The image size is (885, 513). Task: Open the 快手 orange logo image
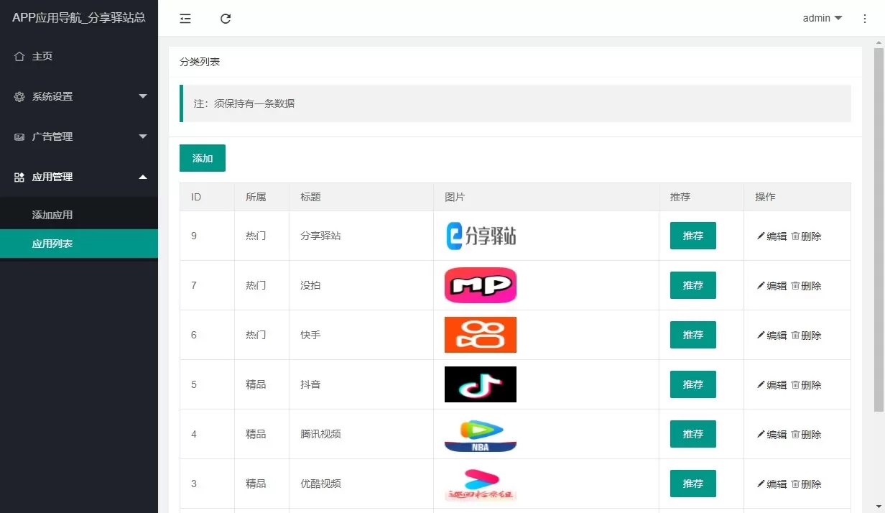pos(481,335)
